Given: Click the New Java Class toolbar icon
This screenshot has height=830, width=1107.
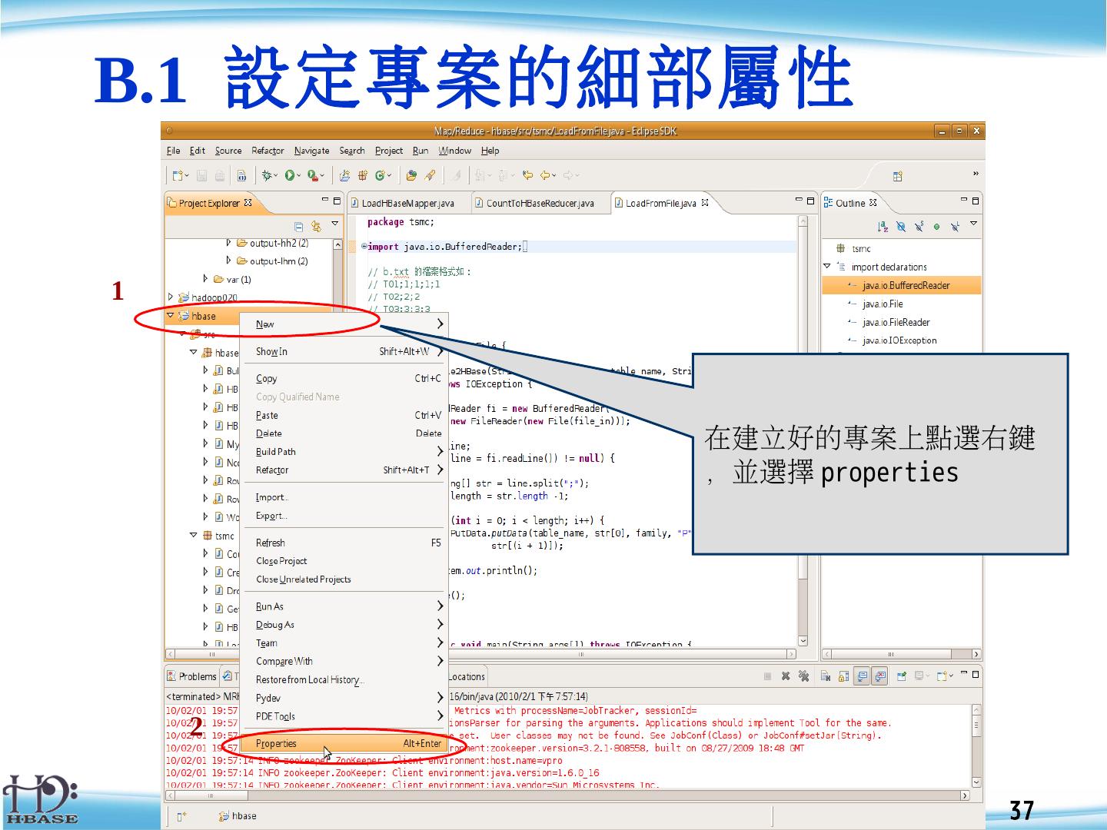Looking at the screenshot, I should tap(381, 176).
